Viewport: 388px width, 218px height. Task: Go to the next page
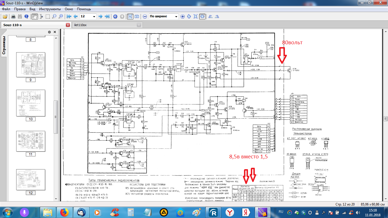pos(100,16)
